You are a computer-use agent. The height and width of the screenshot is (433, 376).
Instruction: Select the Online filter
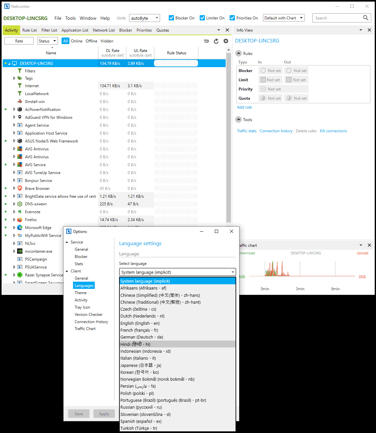pyautogui.click(x=77, y=41)
